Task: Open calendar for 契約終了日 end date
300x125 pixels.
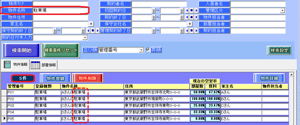Action: tap(182, 17)
